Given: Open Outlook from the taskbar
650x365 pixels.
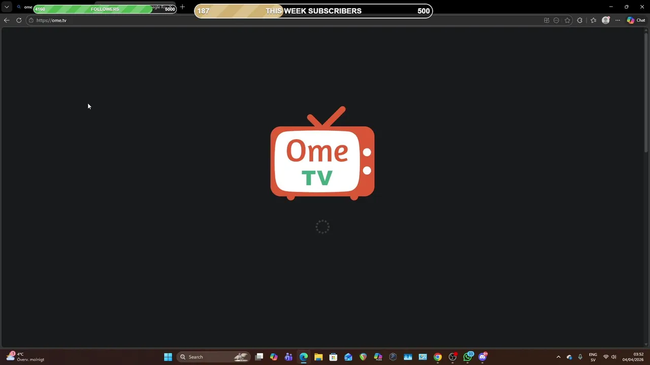Looking at the screenshot, I should (x=348, y=357).
